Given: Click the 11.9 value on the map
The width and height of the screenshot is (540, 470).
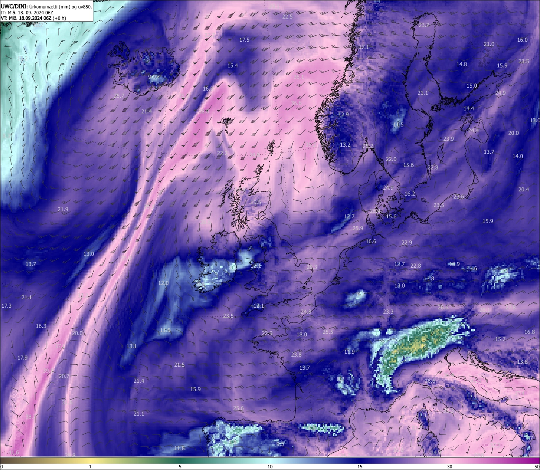Looking at the screenshot, I should 349,352.
